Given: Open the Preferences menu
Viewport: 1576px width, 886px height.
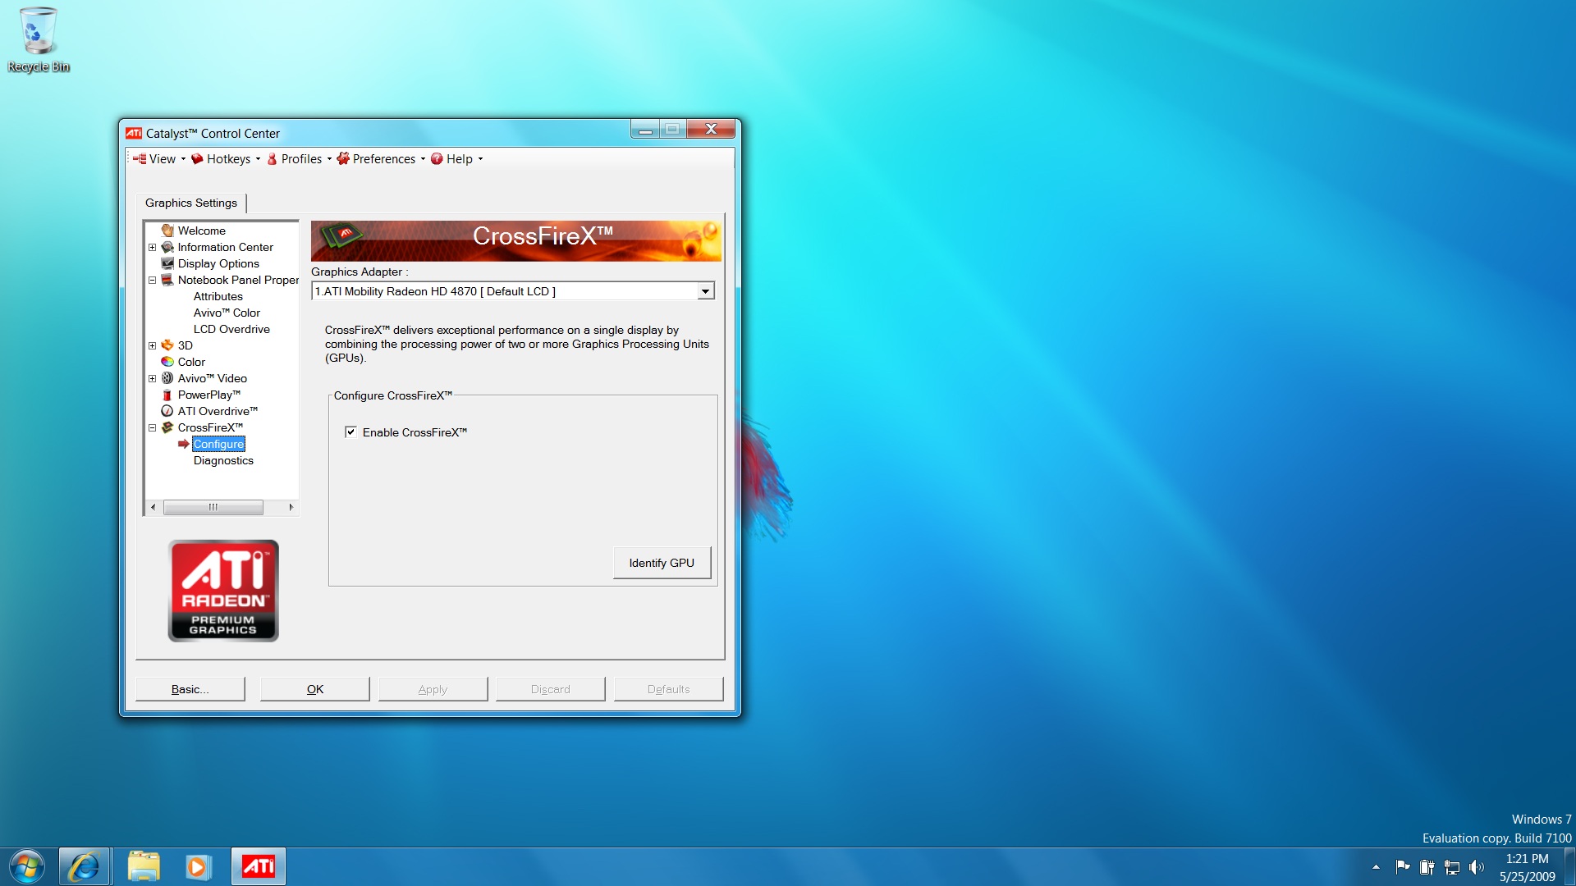Looking at the screenshot, I should point(383,159).
